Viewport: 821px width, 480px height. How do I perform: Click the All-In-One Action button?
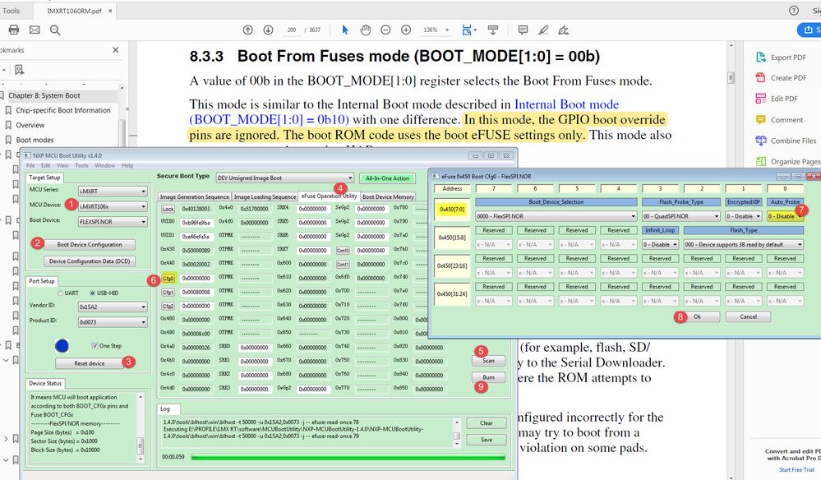pos(387,178)
